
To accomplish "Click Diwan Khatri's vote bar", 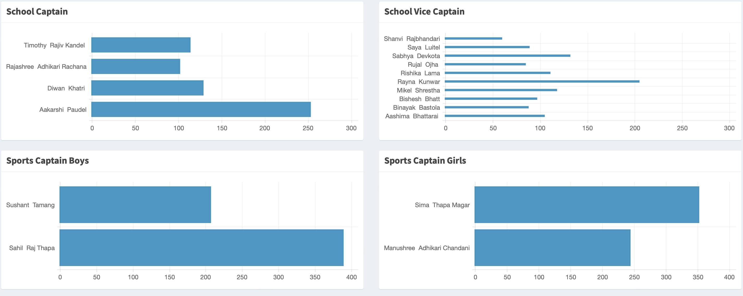I will click(x=147, y=88).
